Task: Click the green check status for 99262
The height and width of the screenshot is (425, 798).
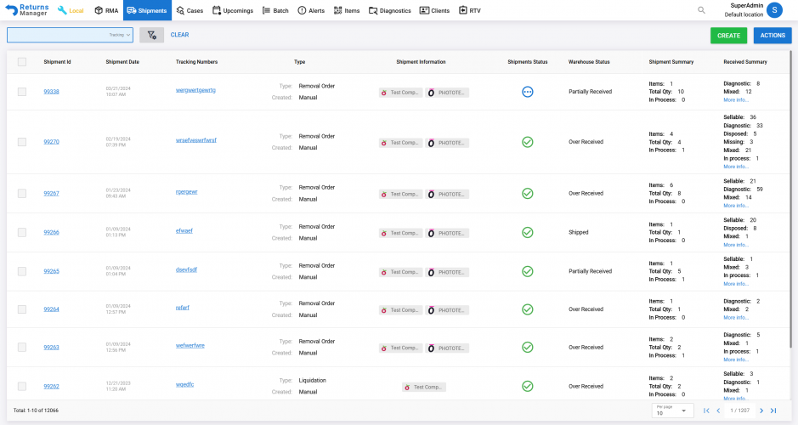Action: coord(527,386)
